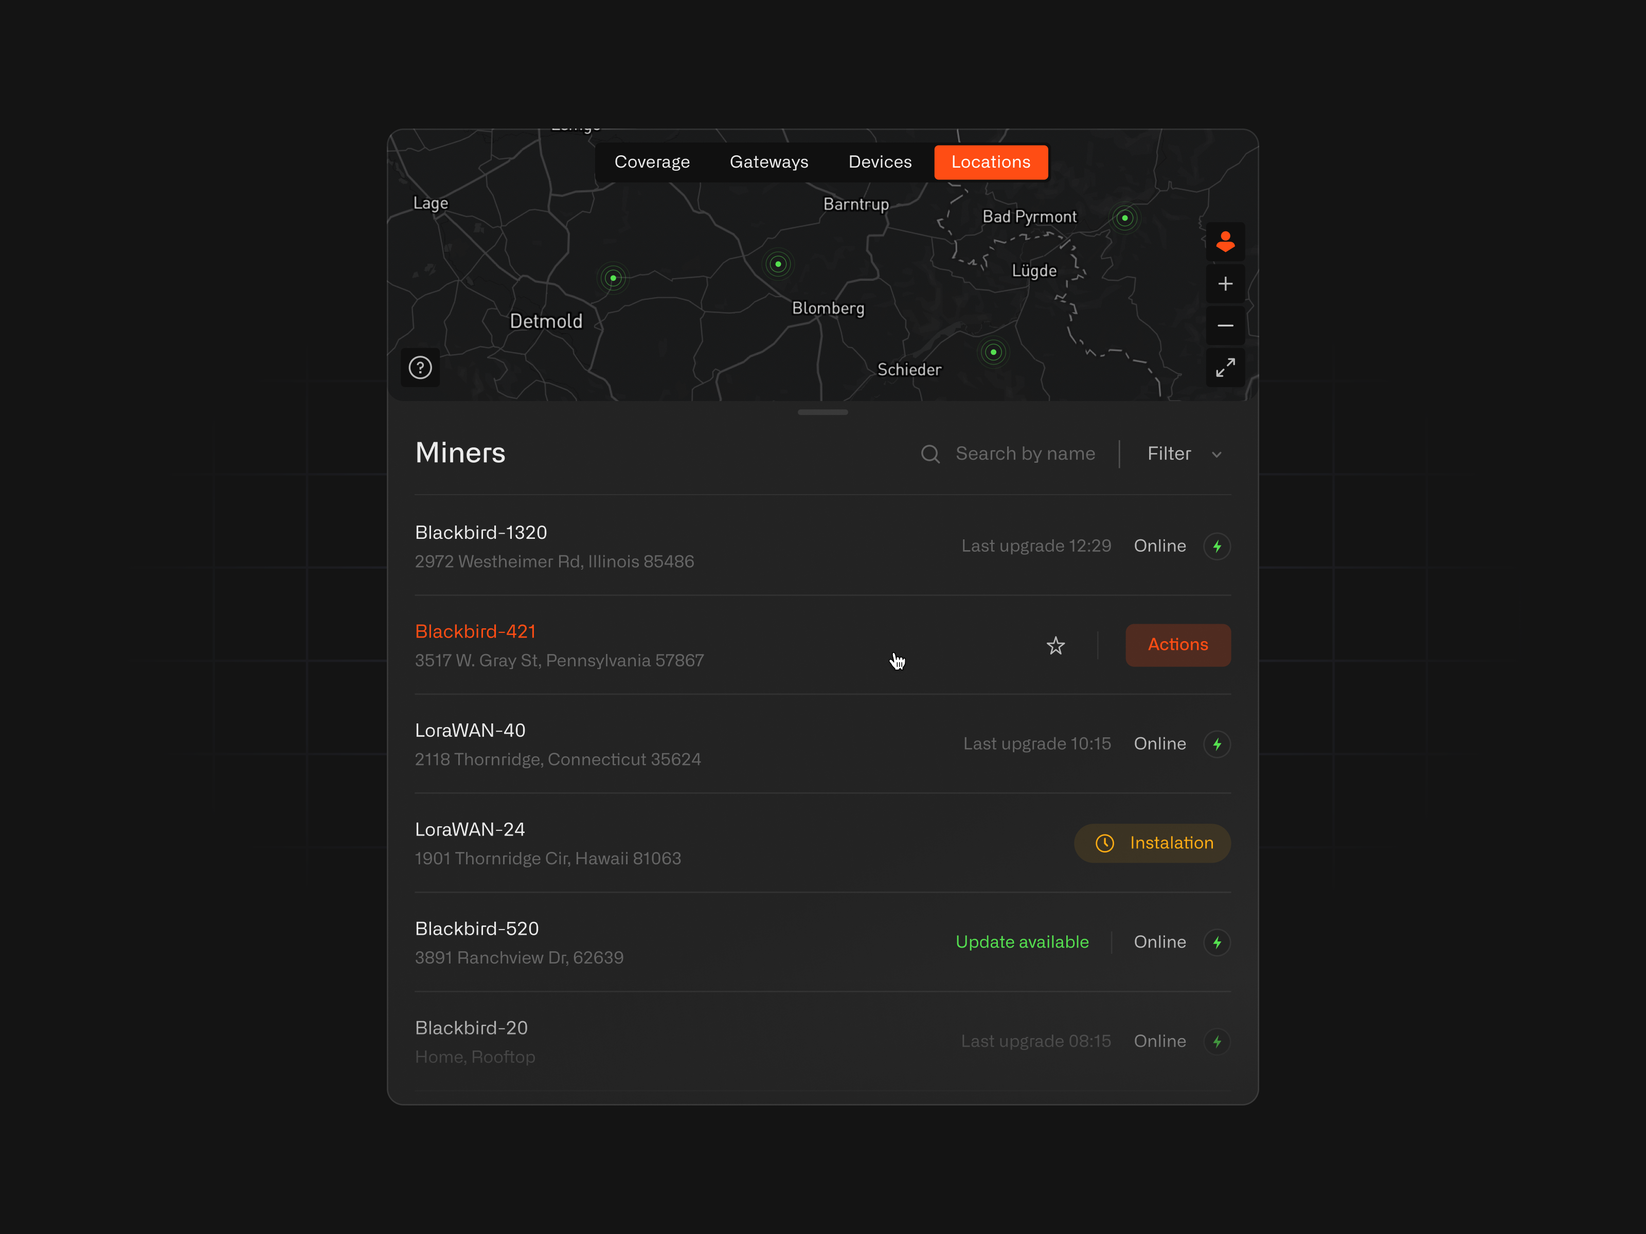The height and width of the screenshot is (1234, 1646).
Task: Toggle the favorite star for Blackbird-421
Action: point(1056,646)
